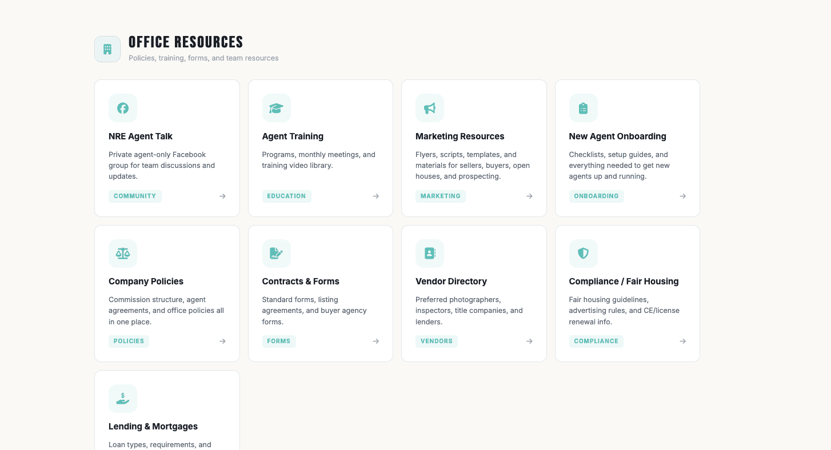Click the clipboard icon for New Agent Onboarding
Image resolution: width=831 pixels, height=450 pixels.
tap(584, 108)
